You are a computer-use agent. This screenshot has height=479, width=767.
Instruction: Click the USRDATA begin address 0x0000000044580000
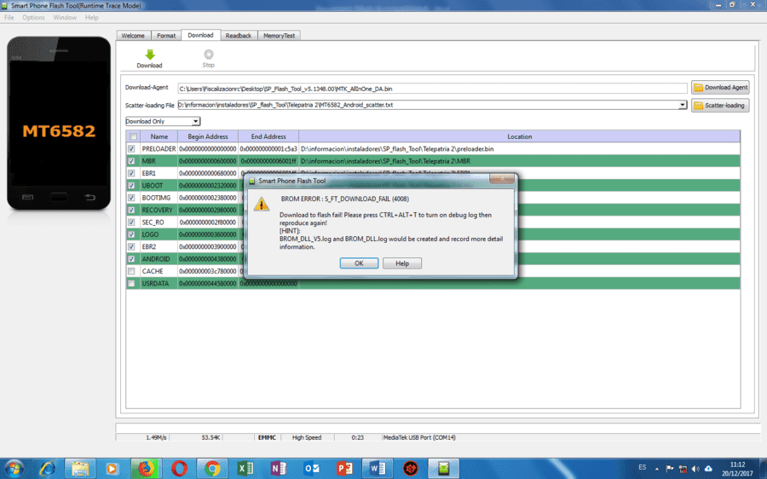click(x=208, y=283)
